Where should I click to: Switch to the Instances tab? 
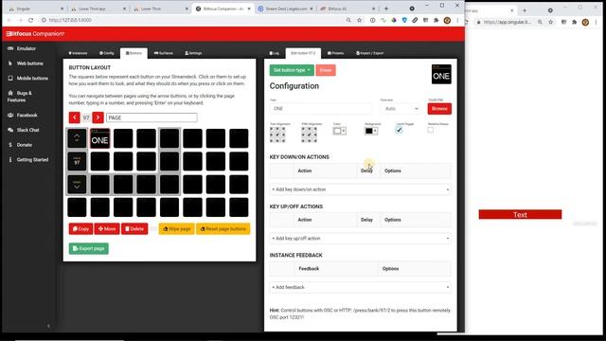[x=78, y=53]
